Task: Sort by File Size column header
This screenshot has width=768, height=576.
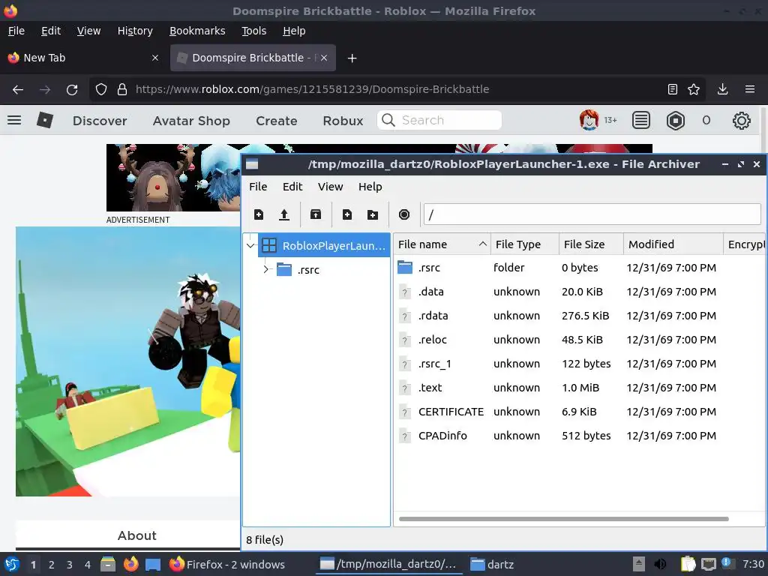Action: tap(591, 244)
